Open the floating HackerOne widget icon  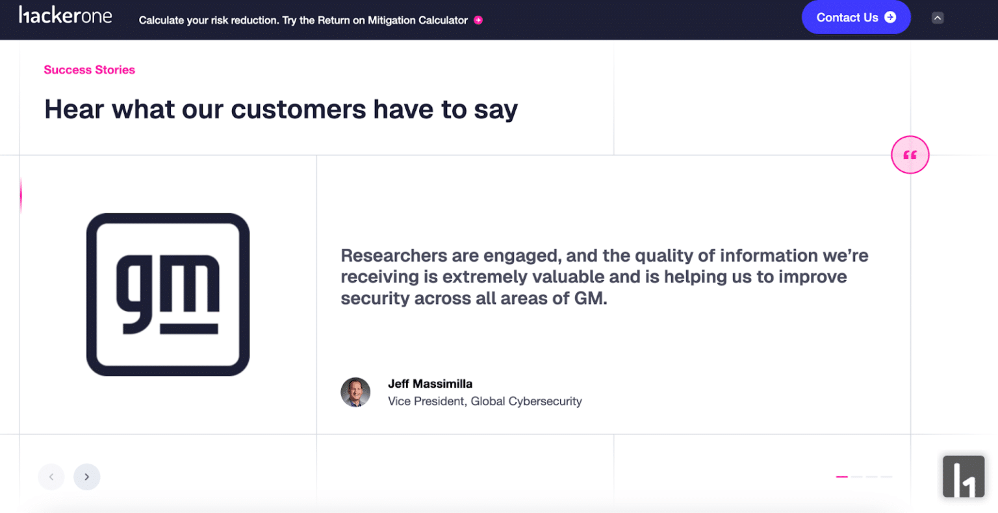coord(964,477)
